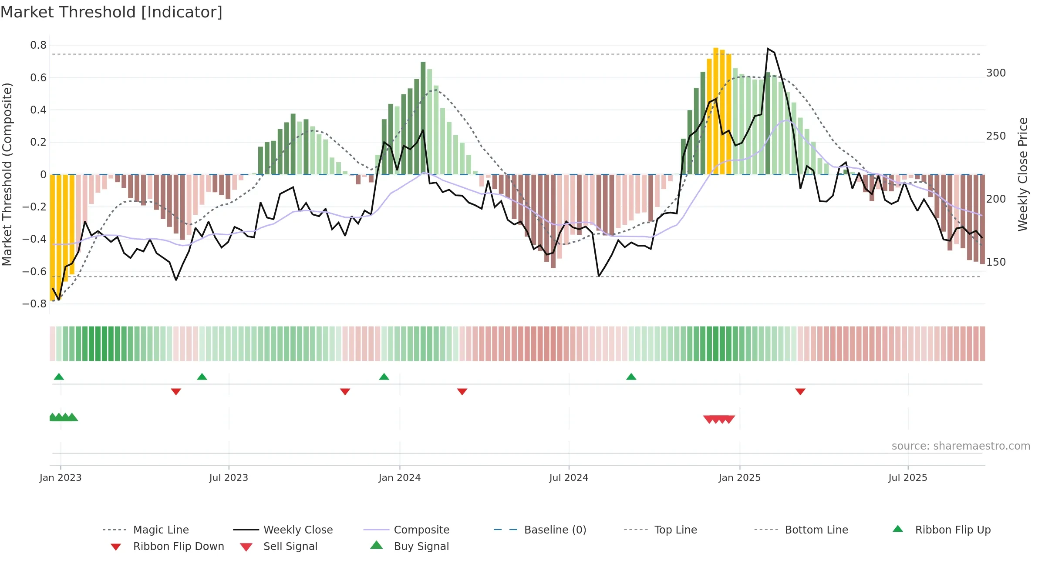
Task: Click the Jul 2024 x-axis label
Action: pos(569,478)
